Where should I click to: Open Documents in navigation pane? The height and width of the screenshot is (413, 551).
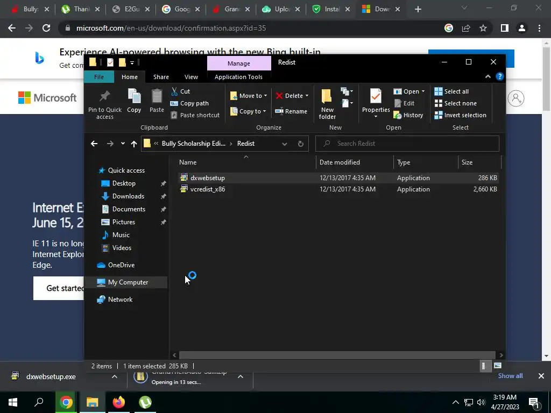pos(129,209)
